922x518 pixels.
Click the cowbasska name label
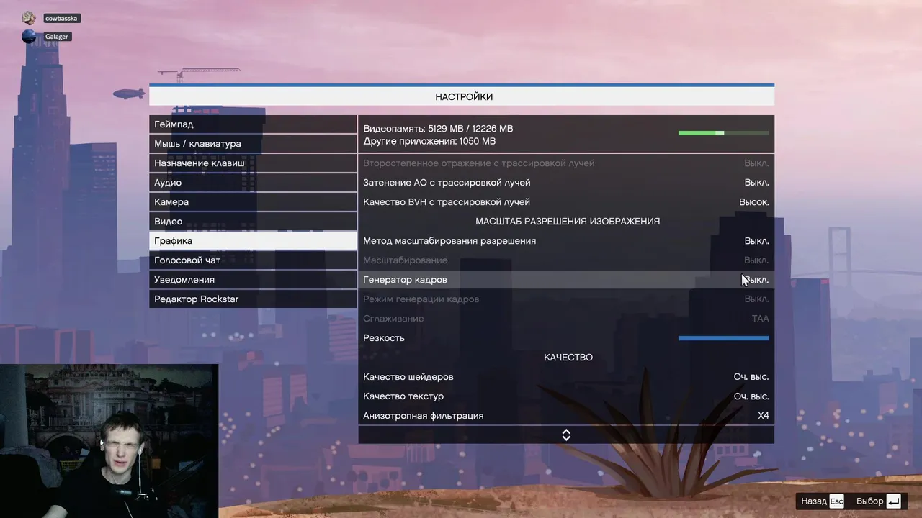pos(61,18)
